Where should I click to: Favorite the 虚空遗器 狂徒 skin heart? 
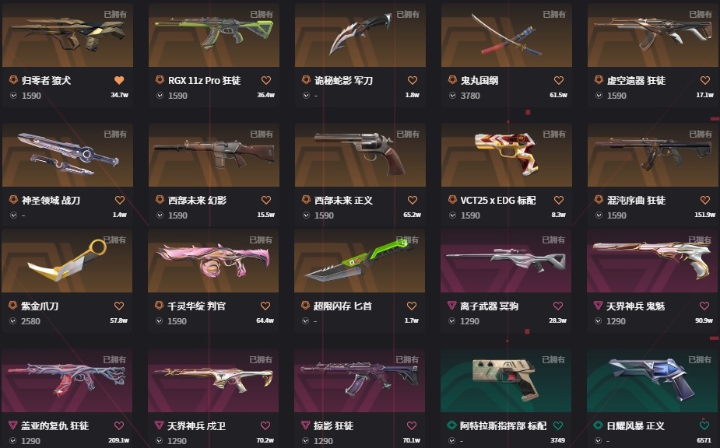705,80
